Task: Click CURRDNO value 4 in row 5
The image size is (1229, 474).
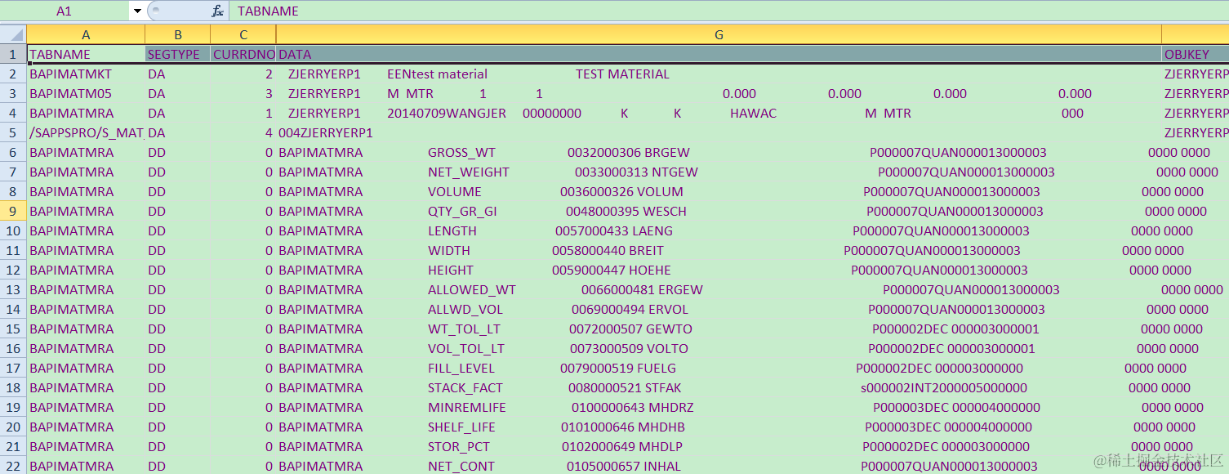Action: point(243,132)
